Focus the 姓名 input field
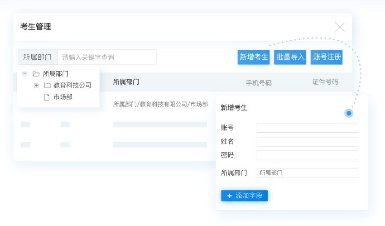The height and width of the screenshot is (226, 385). click(x=307, y=142)
